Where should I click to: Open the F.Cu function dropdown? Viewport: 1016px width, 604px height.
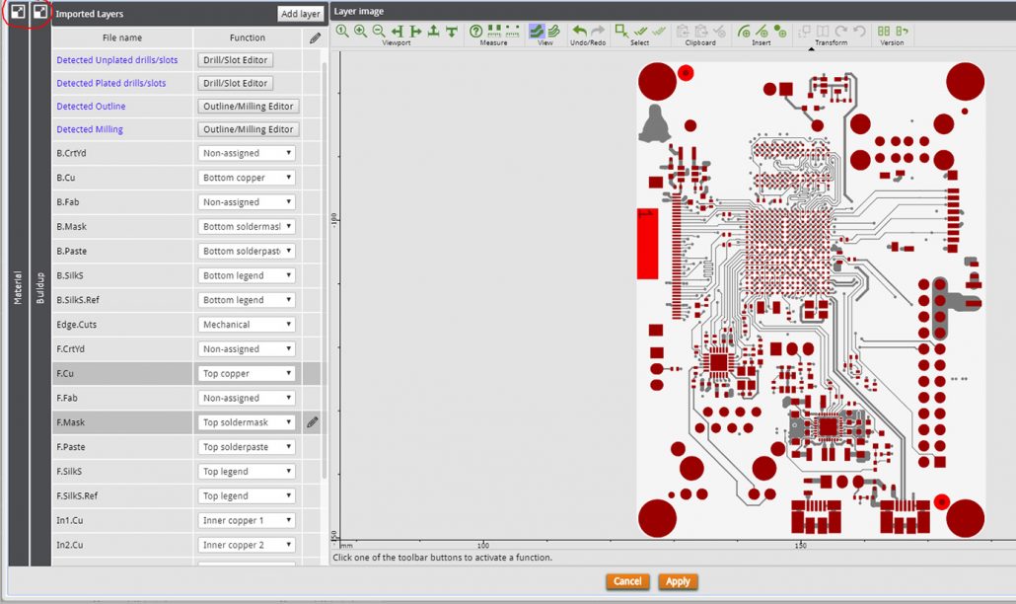(247, 373)
